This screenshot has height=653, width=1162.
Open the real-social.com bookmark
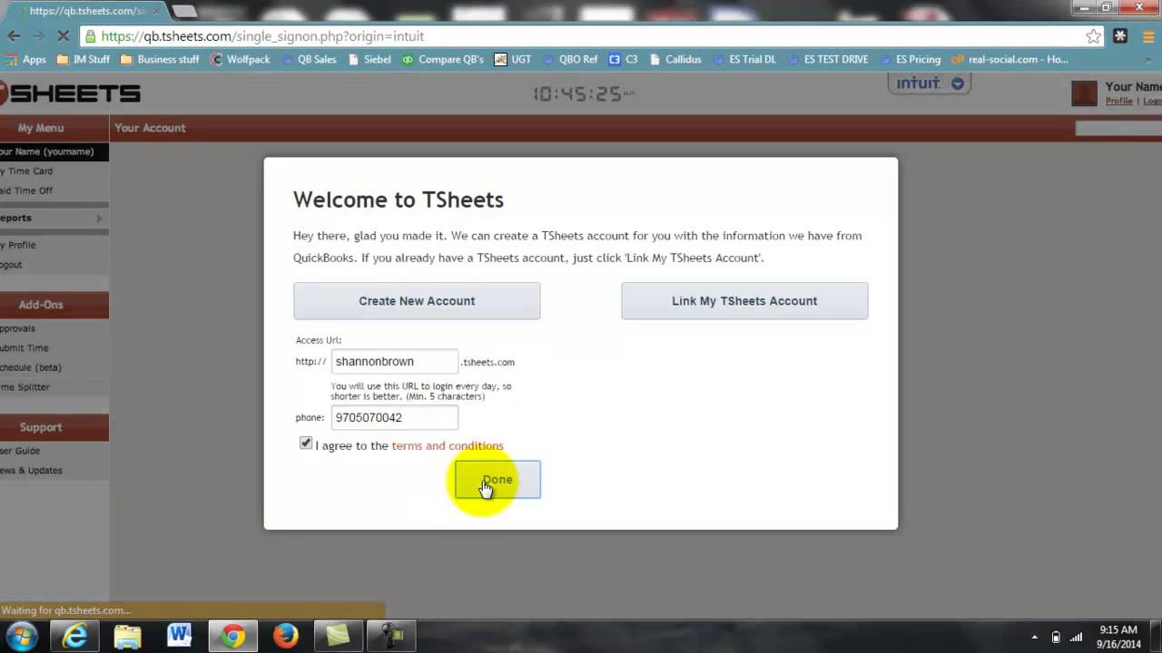click(x=1009, y=59)
